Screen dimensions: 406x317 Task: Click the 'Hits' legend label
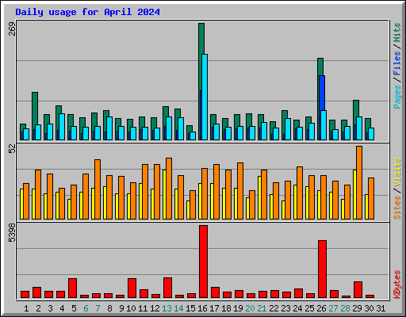[x=397, y=32]
